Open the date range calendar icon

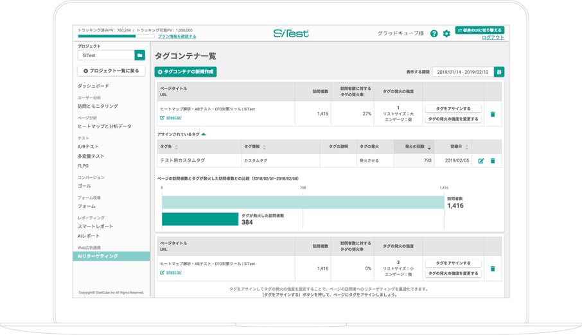click(499, 72)
